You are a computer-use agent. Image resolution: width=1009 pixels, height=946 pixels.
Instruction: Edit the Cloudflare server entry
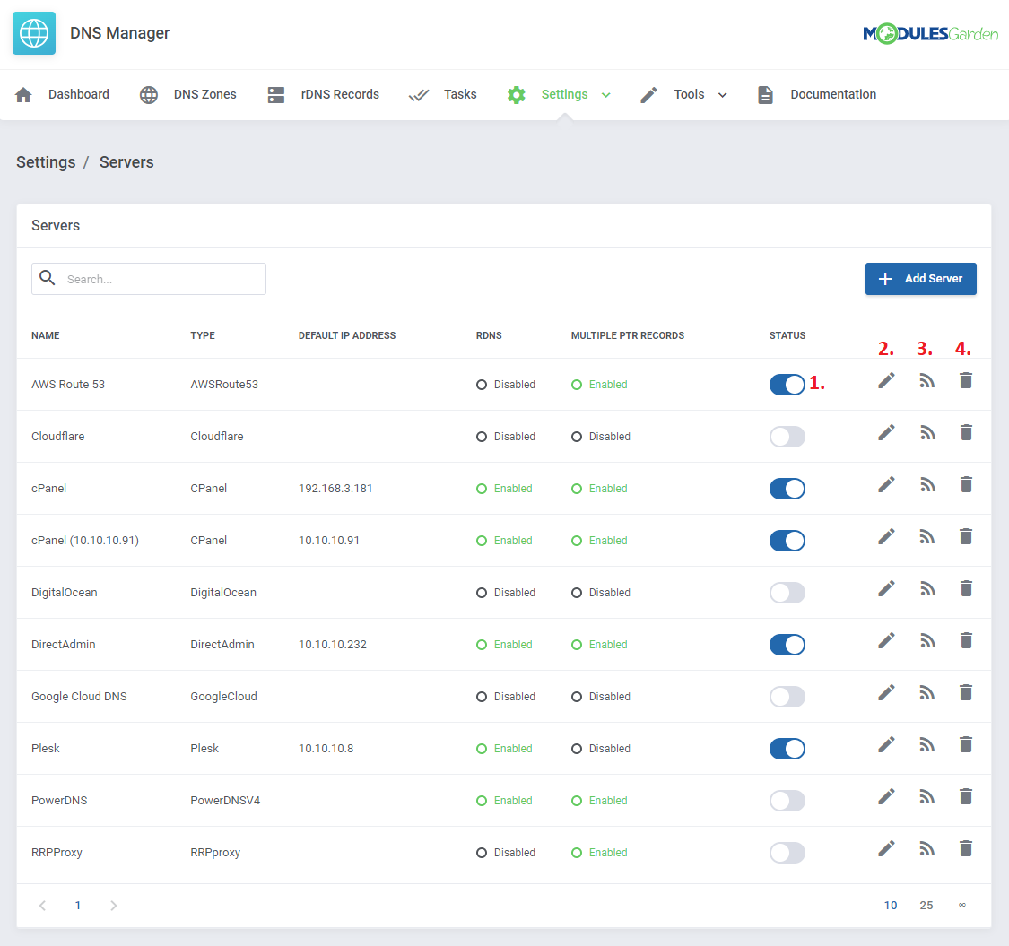point(886,432)
